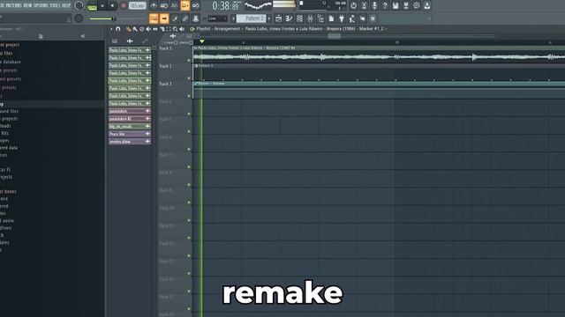This screenshot has width=565, height=317.
Task: Click the master output level meter
Action: click(x=284, y=4)
